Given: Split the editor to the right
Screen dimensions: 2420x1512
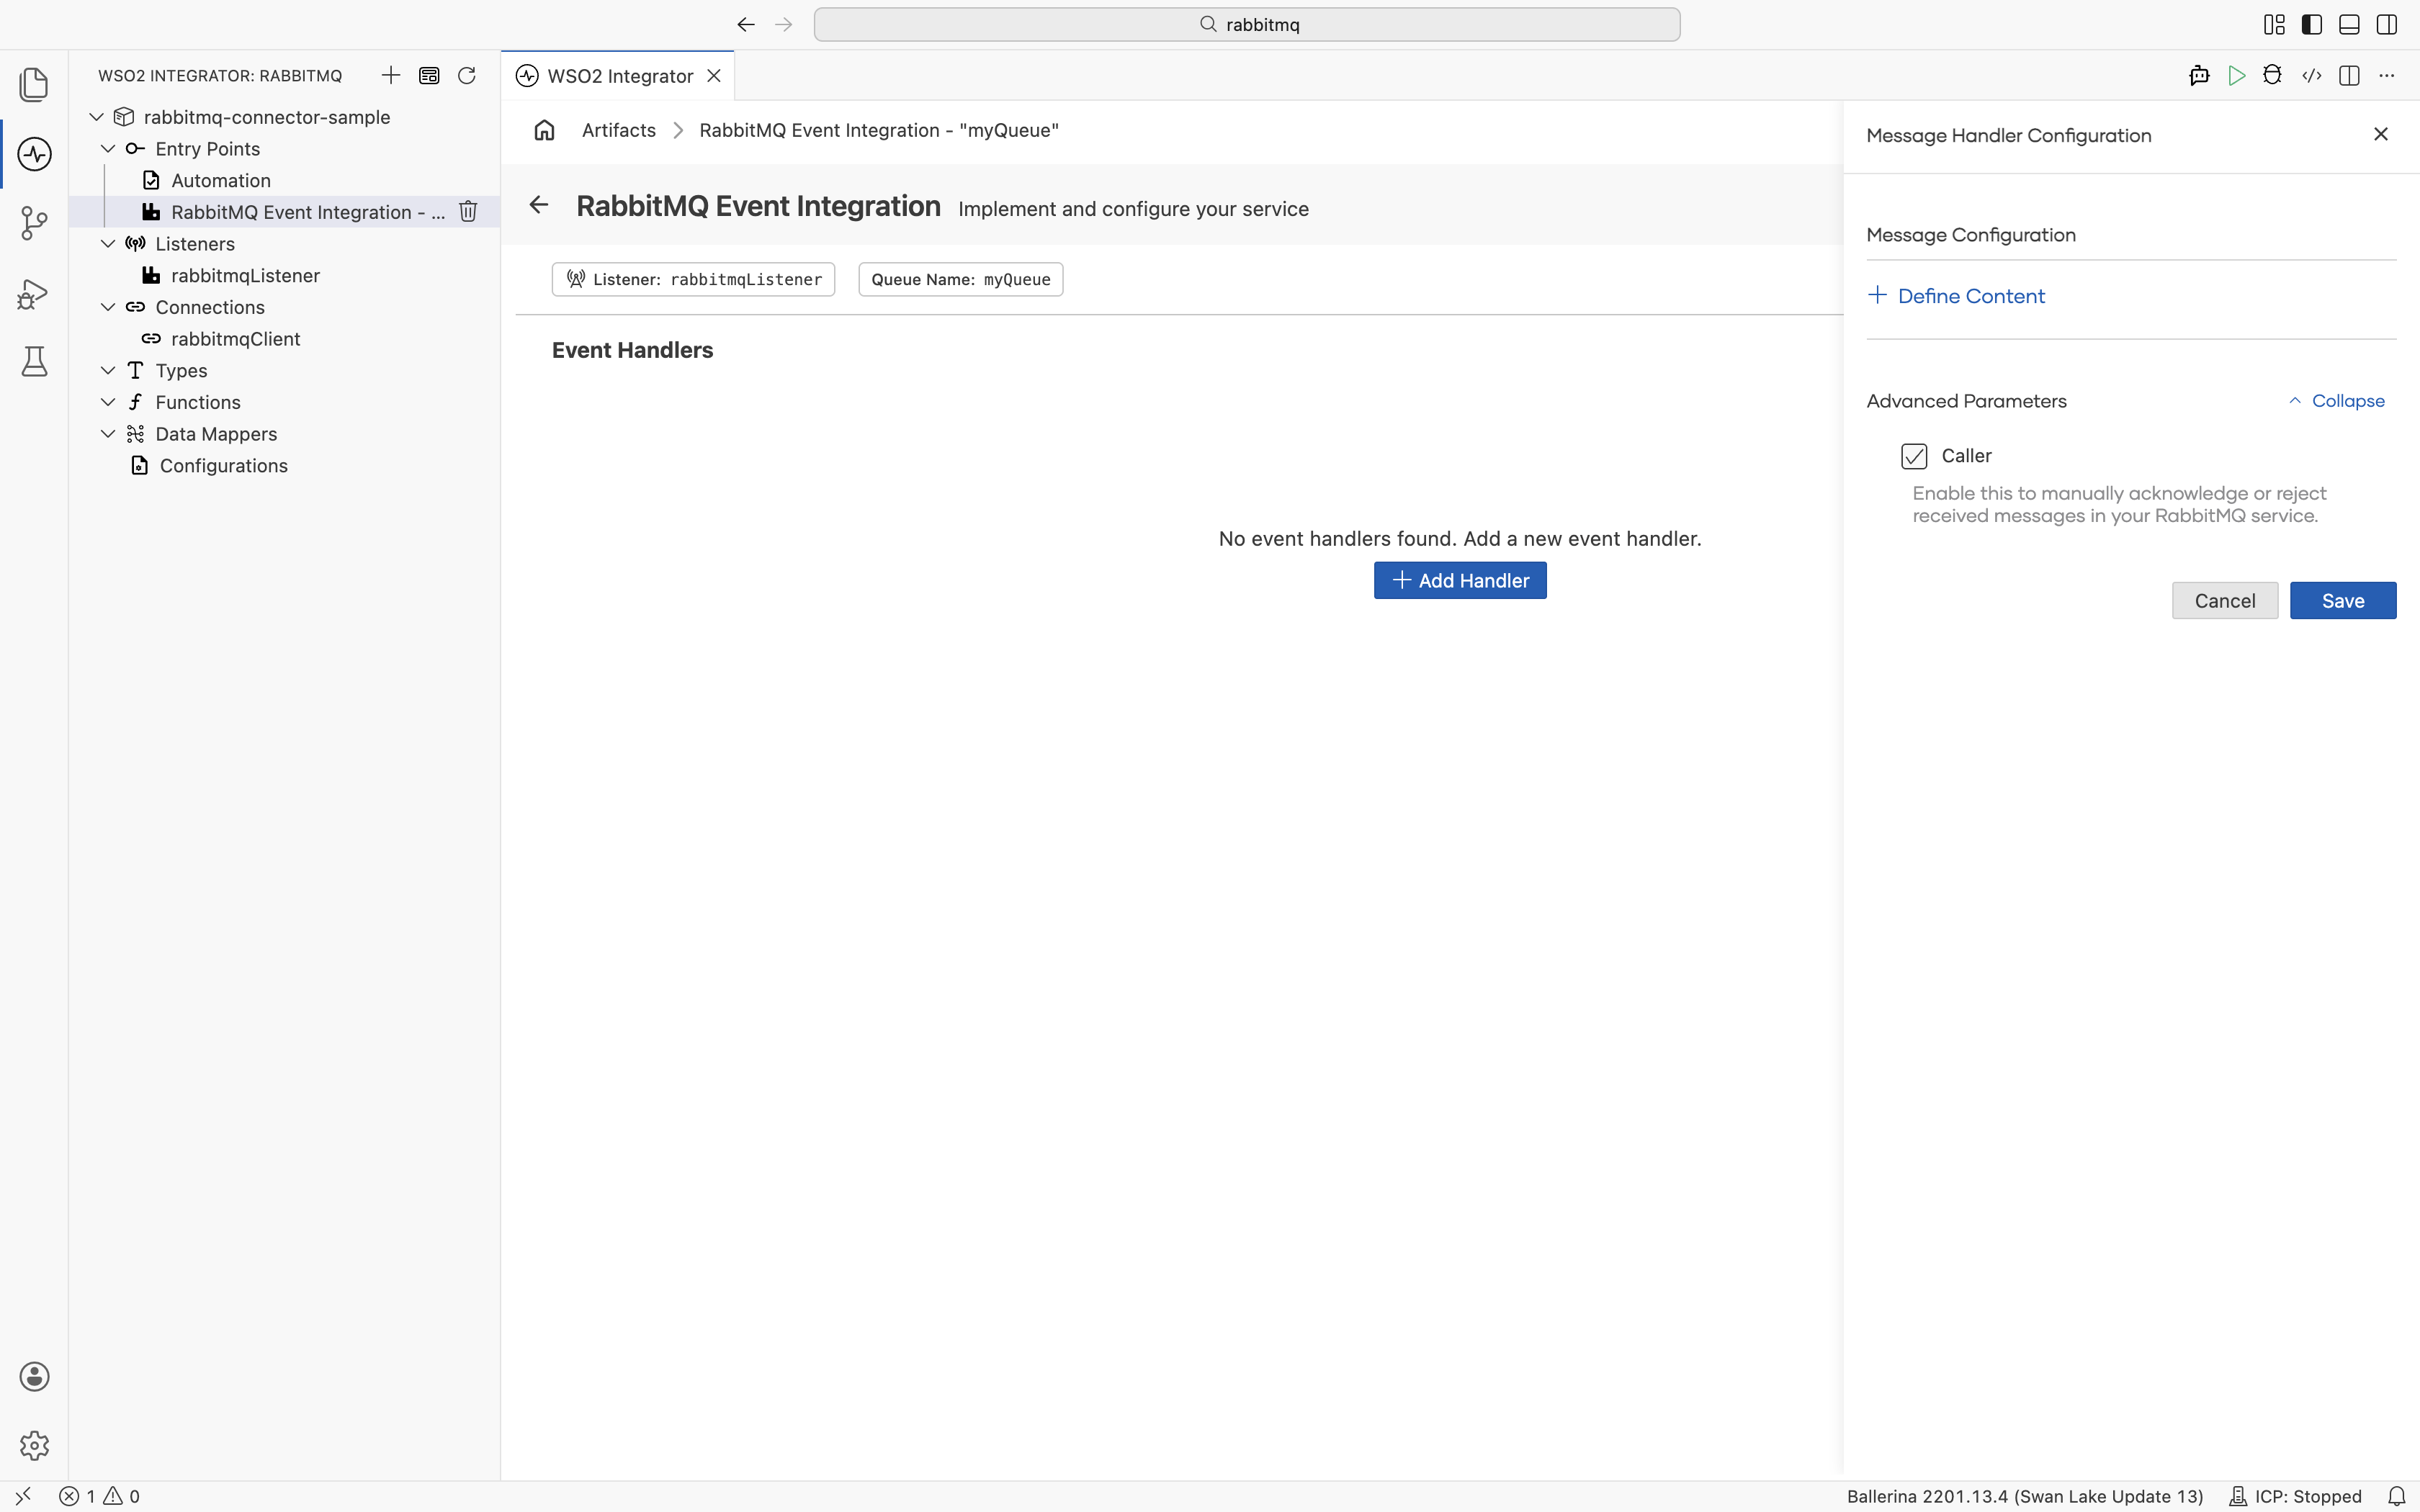Looking at the screenshot, I should tap(2350, 76).
